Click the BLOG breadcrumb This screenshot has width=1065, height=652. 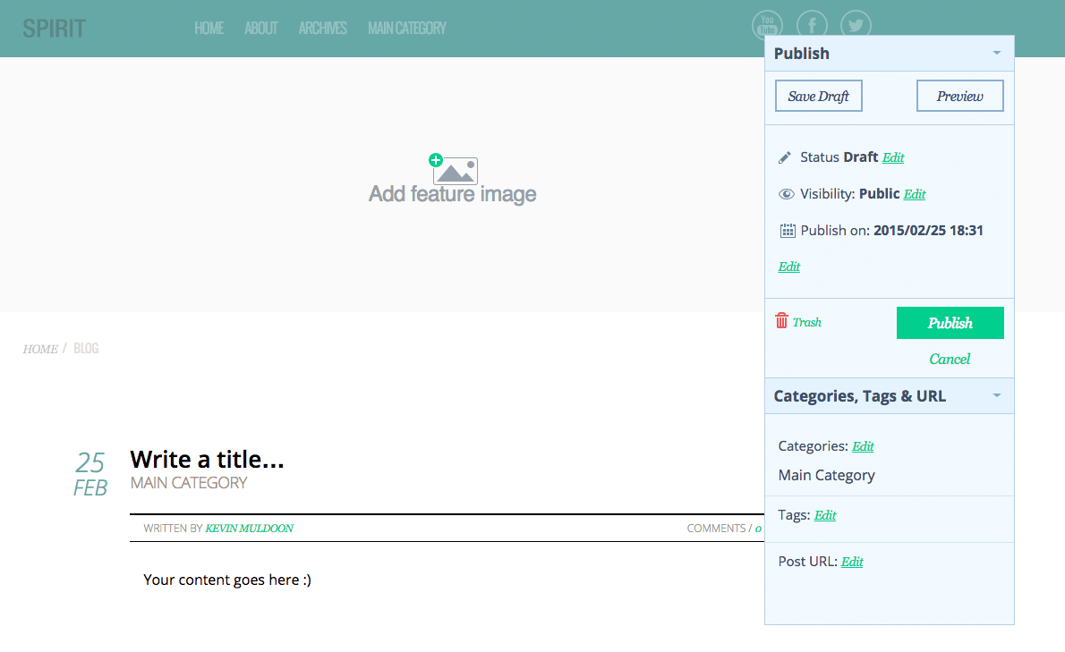tap(86, 348)
